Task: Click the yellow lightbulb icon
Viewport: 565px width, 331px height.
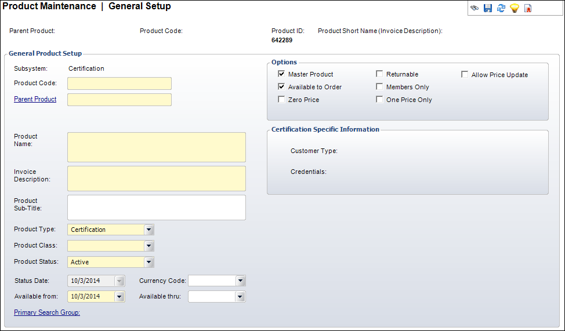Action: (x=514, y=8)
